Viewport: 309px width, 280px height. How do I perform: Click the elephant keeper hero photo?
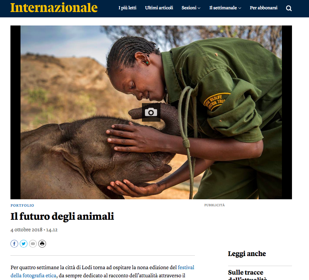click(x=151, y=112)
